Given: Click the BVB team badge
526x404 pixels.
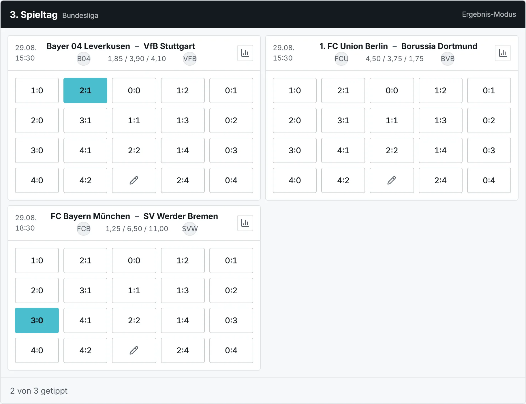Looking at the screenshot, I should [448, 59].
